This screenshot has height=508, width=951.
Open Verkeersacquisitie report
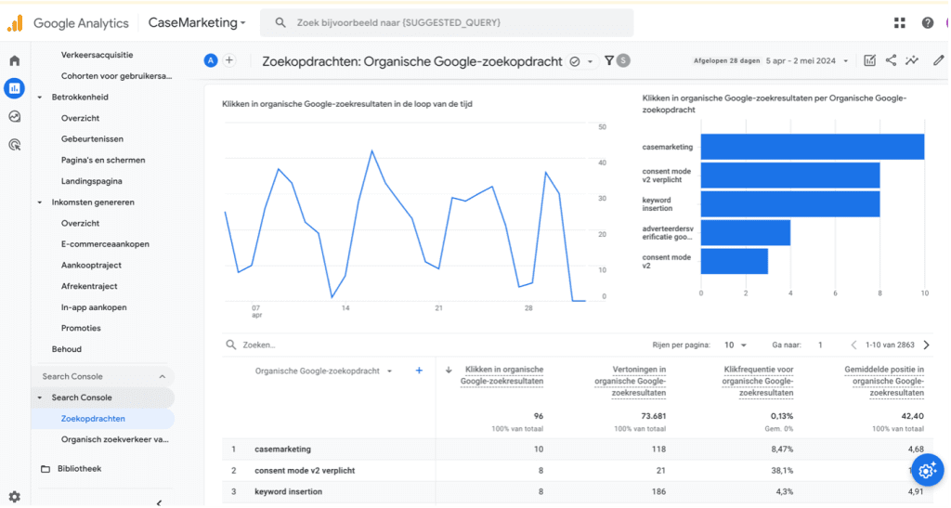click(x=97, y=55)
